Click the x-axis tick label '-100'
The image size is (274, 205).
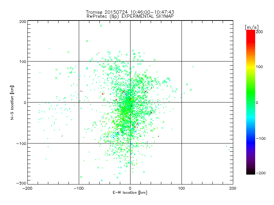click(79, 188)
